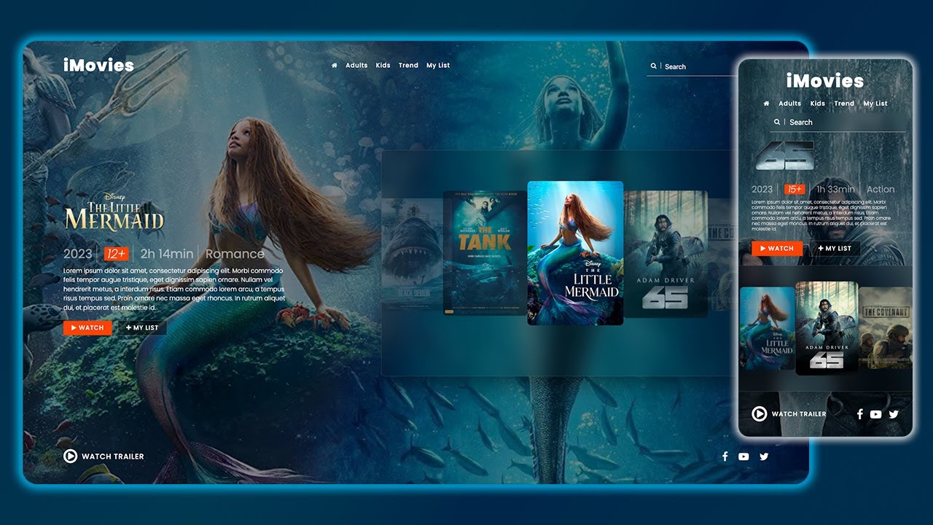
Task: Click the + MY LIST button on desktop
Action: point(142,328)
